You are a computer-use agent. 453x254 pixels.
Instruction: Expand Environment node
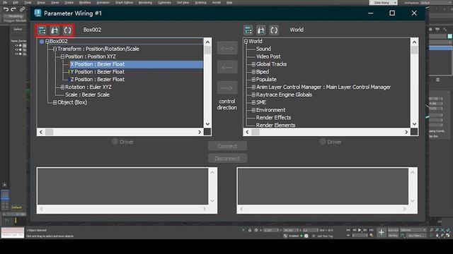[x=253, y=110]
